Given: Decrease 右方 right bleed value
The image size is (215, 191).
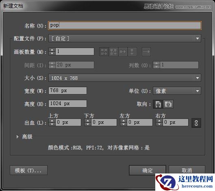Looking at the screenshot, I should 159,124.
